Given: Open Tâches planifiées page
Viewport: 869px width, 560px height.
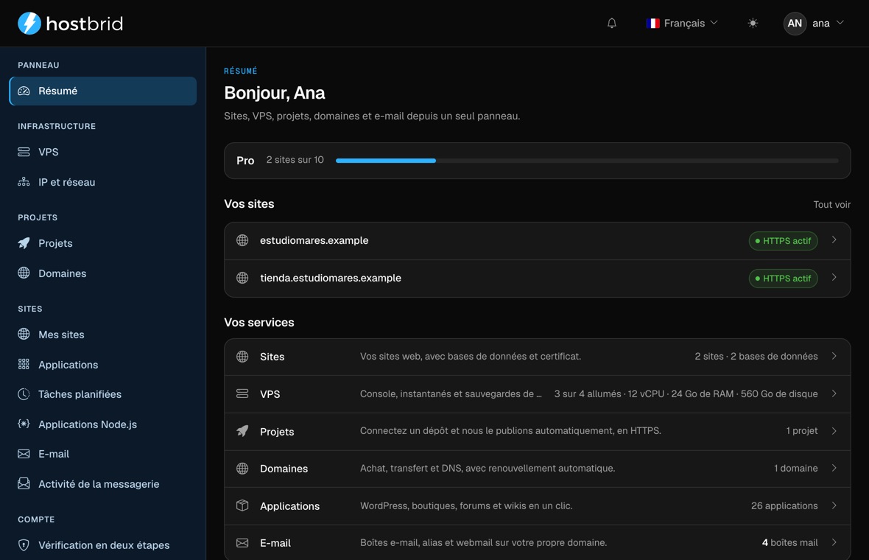Looking at the screenshot, I should [x=103, y=394].
